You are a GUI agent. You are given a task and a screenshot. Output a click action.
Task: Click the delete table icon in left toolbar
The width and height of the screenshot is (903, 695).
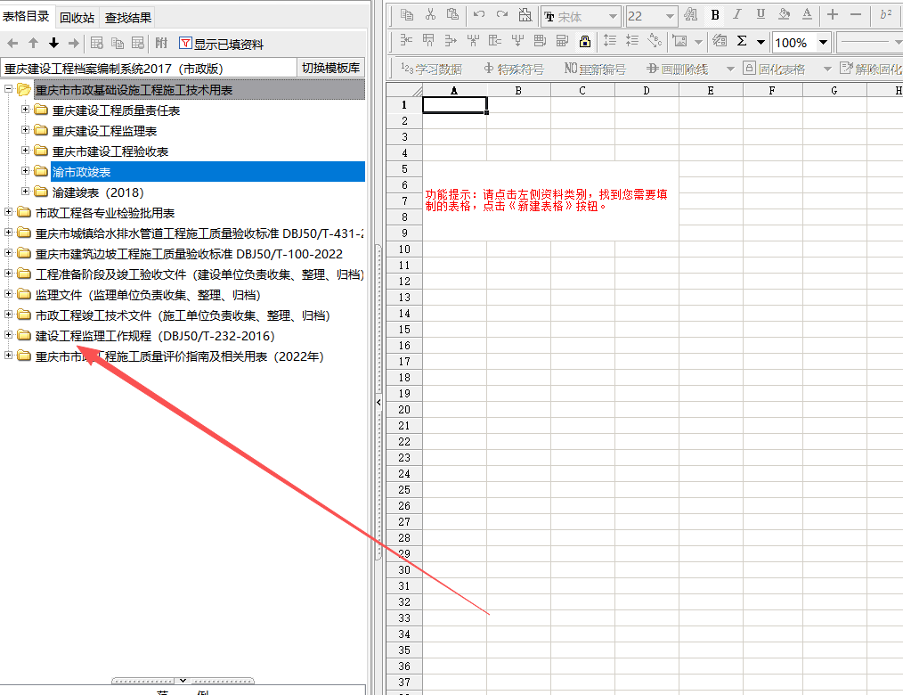tap(138, 44)
